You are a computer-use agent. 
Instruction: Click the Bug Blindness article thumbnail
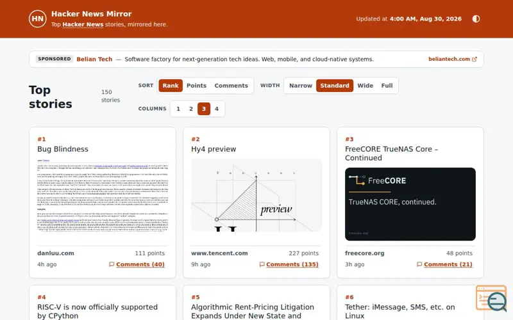pos(103,195)
